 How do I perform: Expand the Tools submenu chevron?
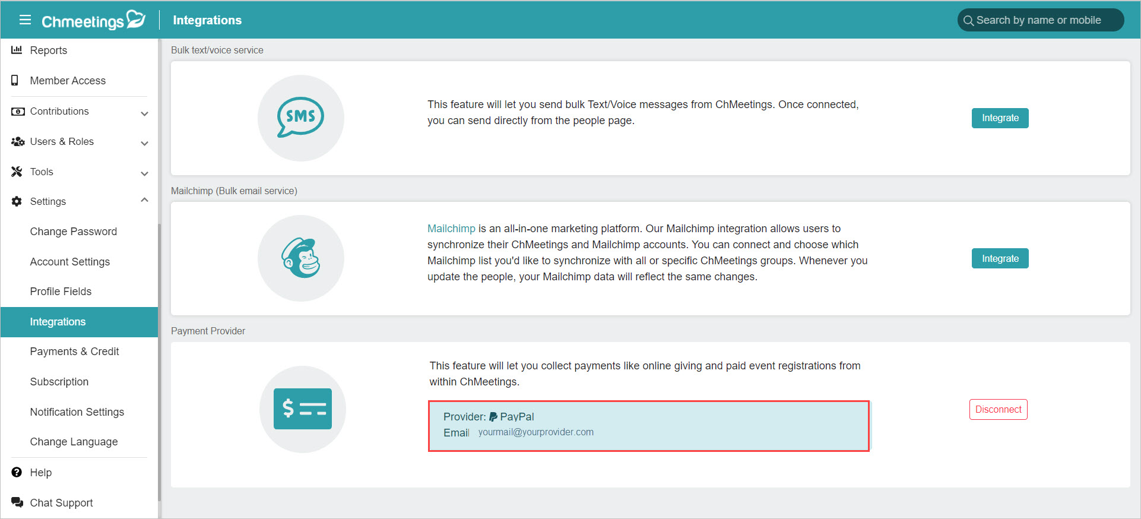[x=144, y=173]
